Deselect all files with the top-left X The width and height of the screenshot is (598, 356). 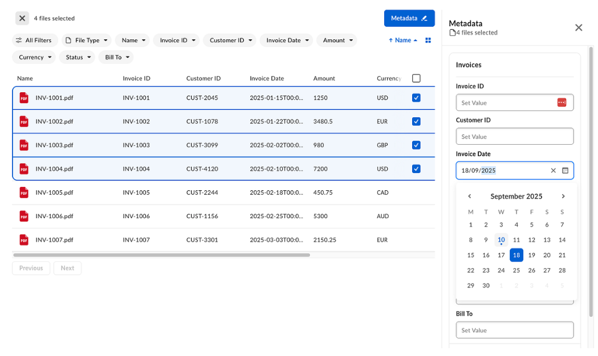point(22,18)
